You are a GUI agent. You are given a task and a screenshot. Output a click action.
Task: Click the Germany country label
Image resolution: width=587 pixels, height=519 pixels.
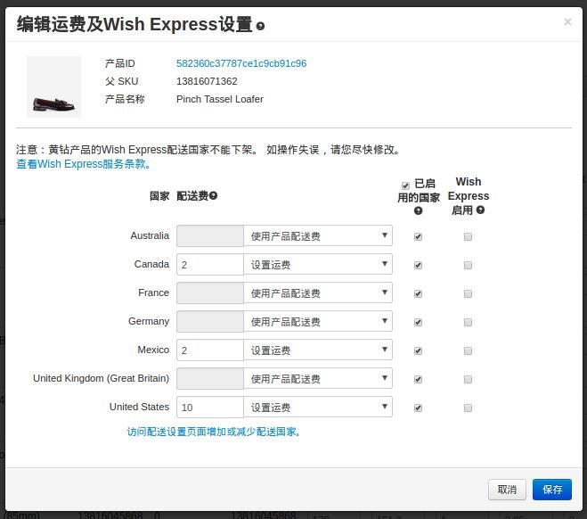[x=149, y=322]
